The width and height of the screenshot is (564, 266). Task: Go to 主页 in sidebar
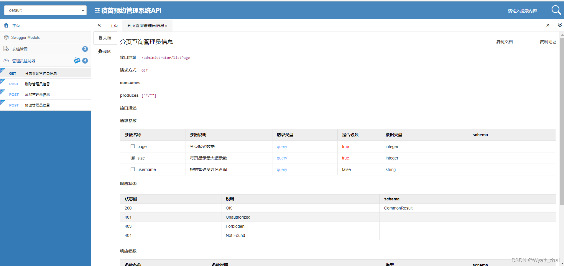coord(45,26)
